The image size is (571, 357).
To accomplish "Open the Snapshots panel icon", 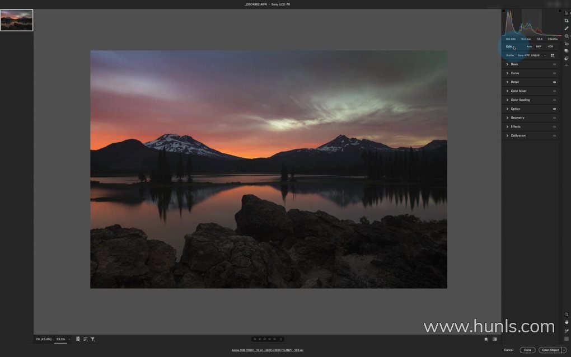I will coord(567,51).
